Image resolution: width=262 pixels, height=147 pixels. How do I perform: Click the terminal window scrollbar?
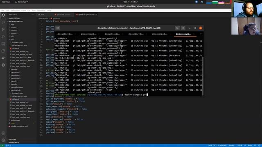203,76
